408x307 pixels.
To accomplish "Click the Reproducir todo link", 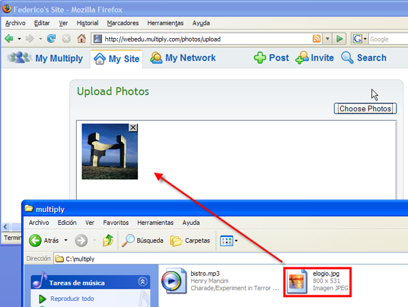I will [x=73, y=299].
